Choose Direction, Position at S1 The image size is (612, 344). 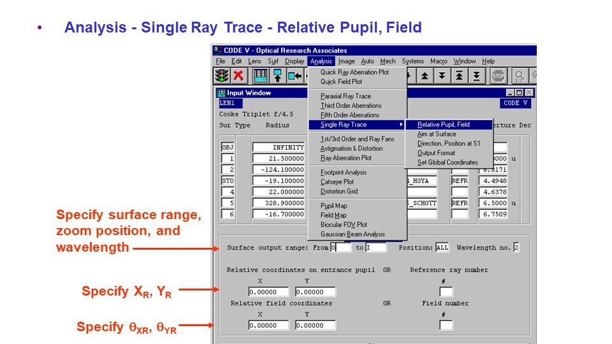[x=449, y=143]
